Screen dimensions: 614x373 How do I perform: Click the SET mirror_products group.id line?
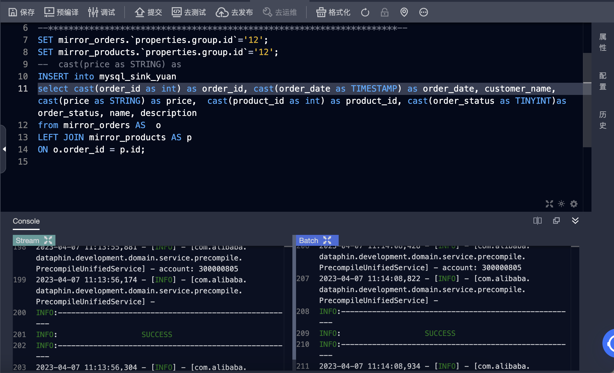(158, 52)
